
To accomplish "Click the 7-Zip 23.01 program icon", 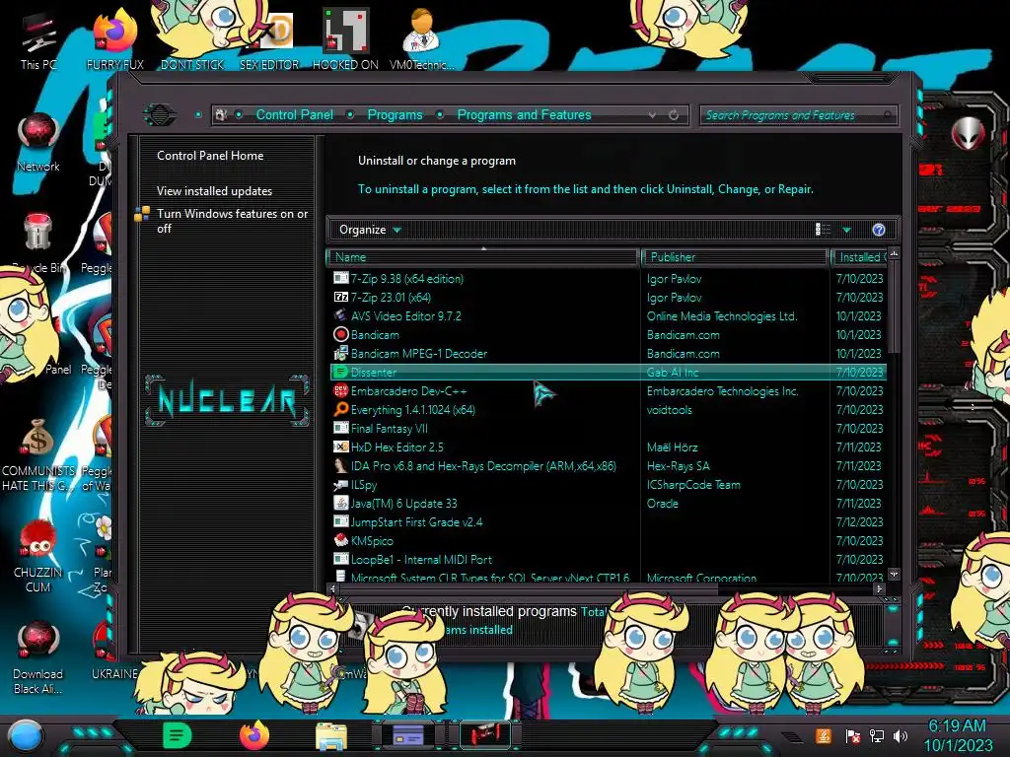I will pos(340,298).
